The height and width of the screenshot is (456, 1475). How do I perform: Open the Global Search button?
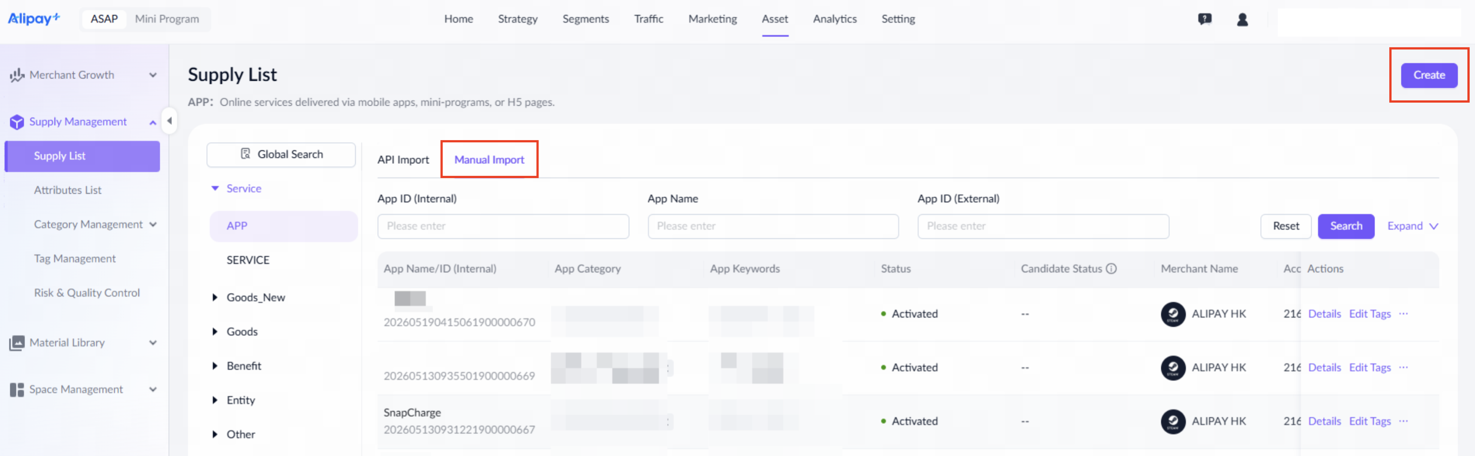281,155
